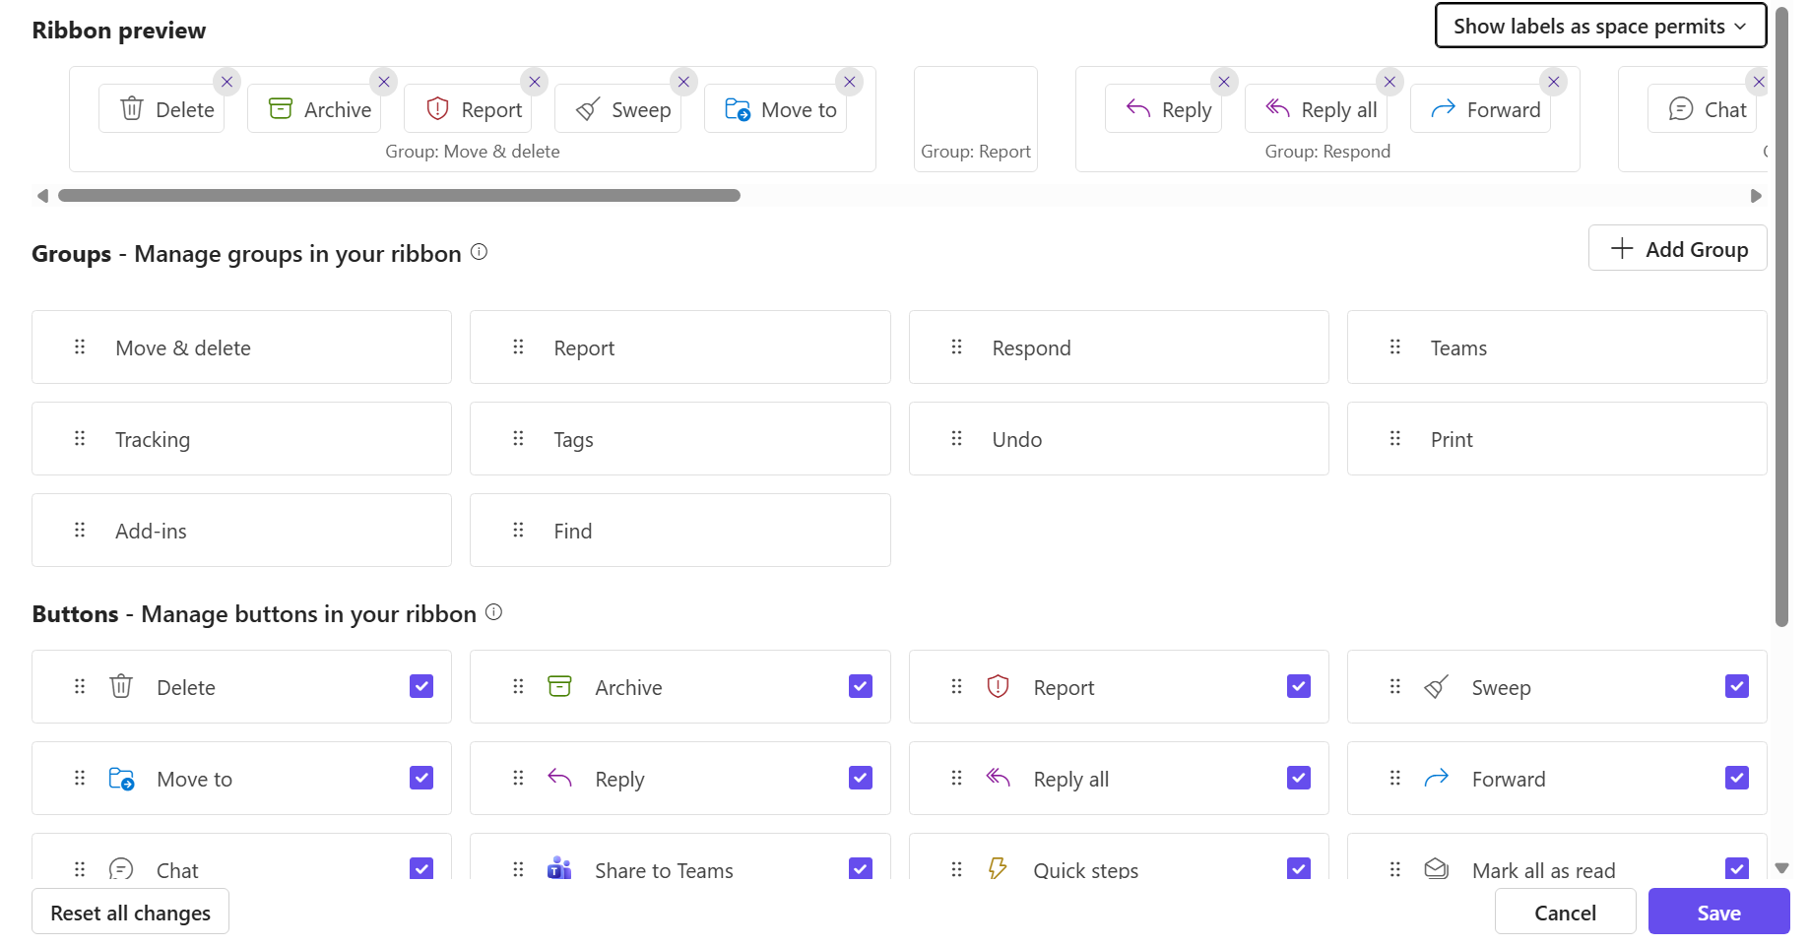Uncheck the Sweep button checkbox

pos(1737,686)
